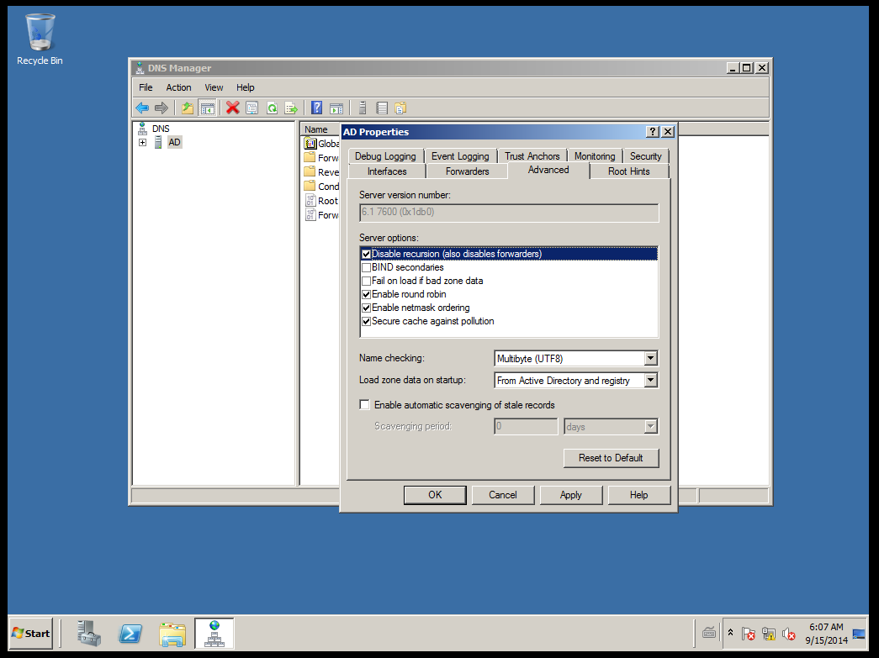The width and height of the screenshot is (879, 658).
Task: Click the DNS Manager taskbar button
Action: (x=214, y=634)
